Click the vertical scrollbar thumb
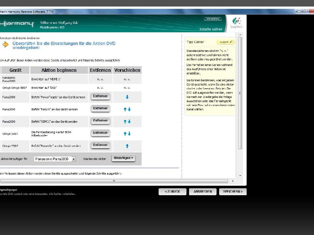This screenshot has width=314, height=235. coord(240,93)
